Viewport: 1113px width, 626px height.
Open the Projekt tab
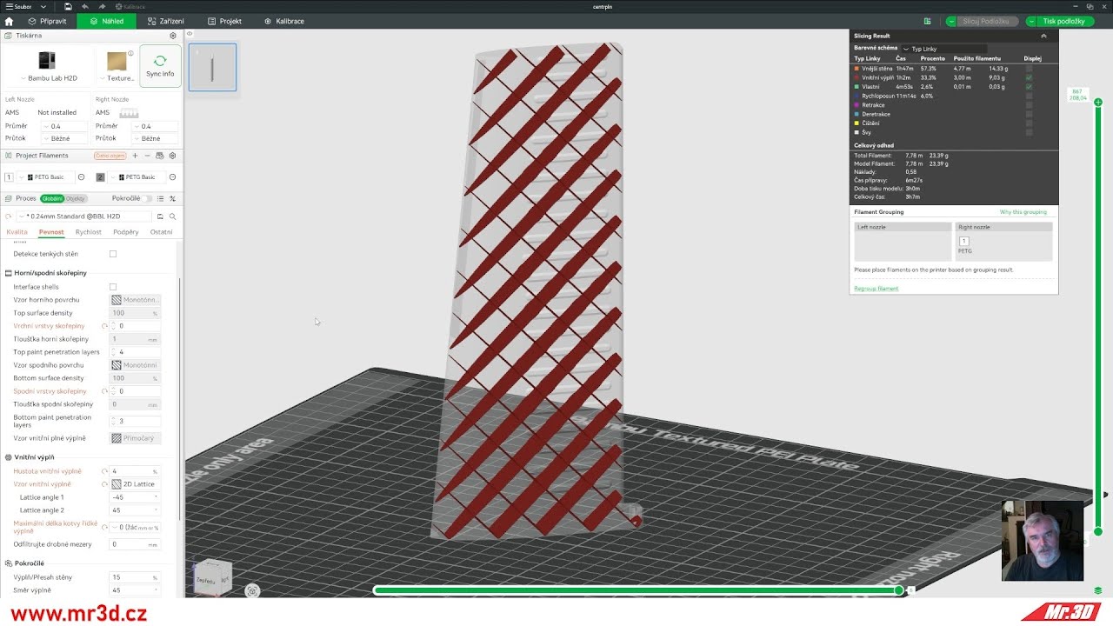(224, 21)
